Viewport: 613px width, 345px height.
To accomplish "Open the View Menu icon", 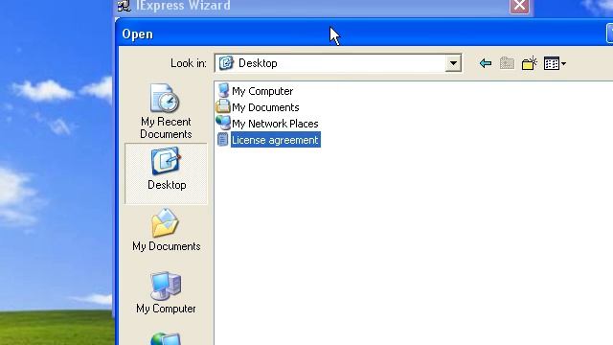I will click(x=552, y=63).
